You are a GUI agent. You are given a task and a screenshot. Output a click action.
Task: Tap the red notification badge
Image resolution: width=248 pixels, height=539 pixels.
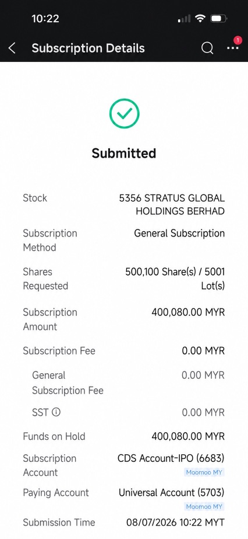click(x=238, y=40)
